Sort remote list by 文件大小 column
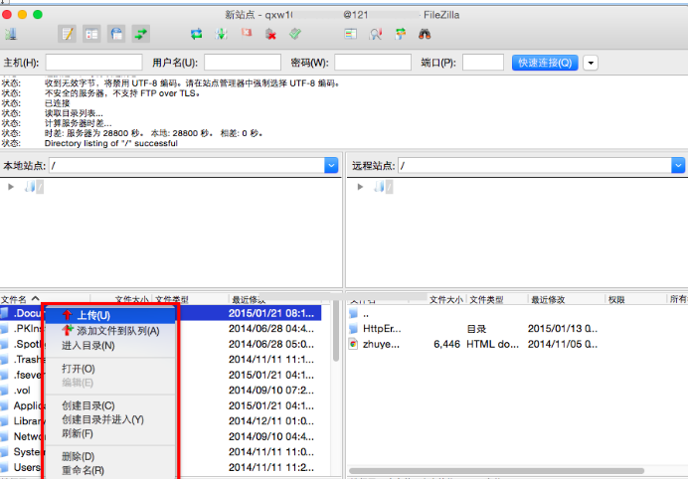Viewport: 688px width, 479px height. pos(446,299)
